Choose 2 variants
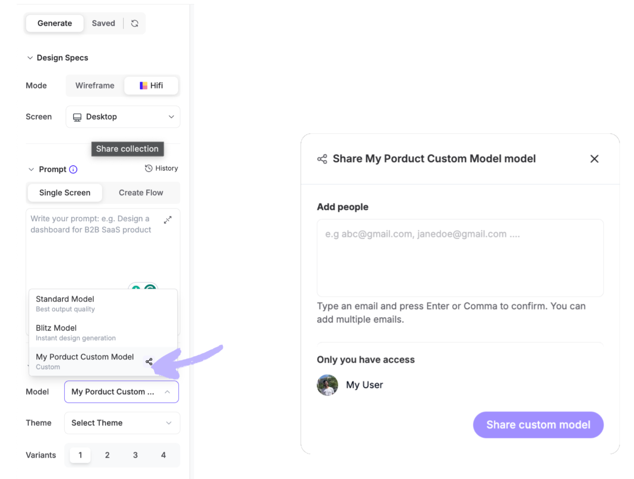This screenshot has width=634, height=479. click(x=107, y=455)
